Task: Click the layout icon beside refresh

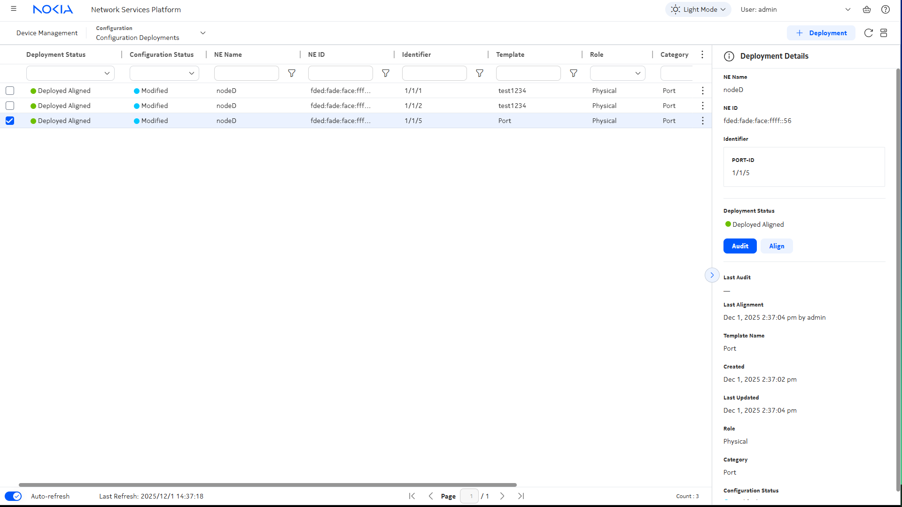Action: coord(884,33)
